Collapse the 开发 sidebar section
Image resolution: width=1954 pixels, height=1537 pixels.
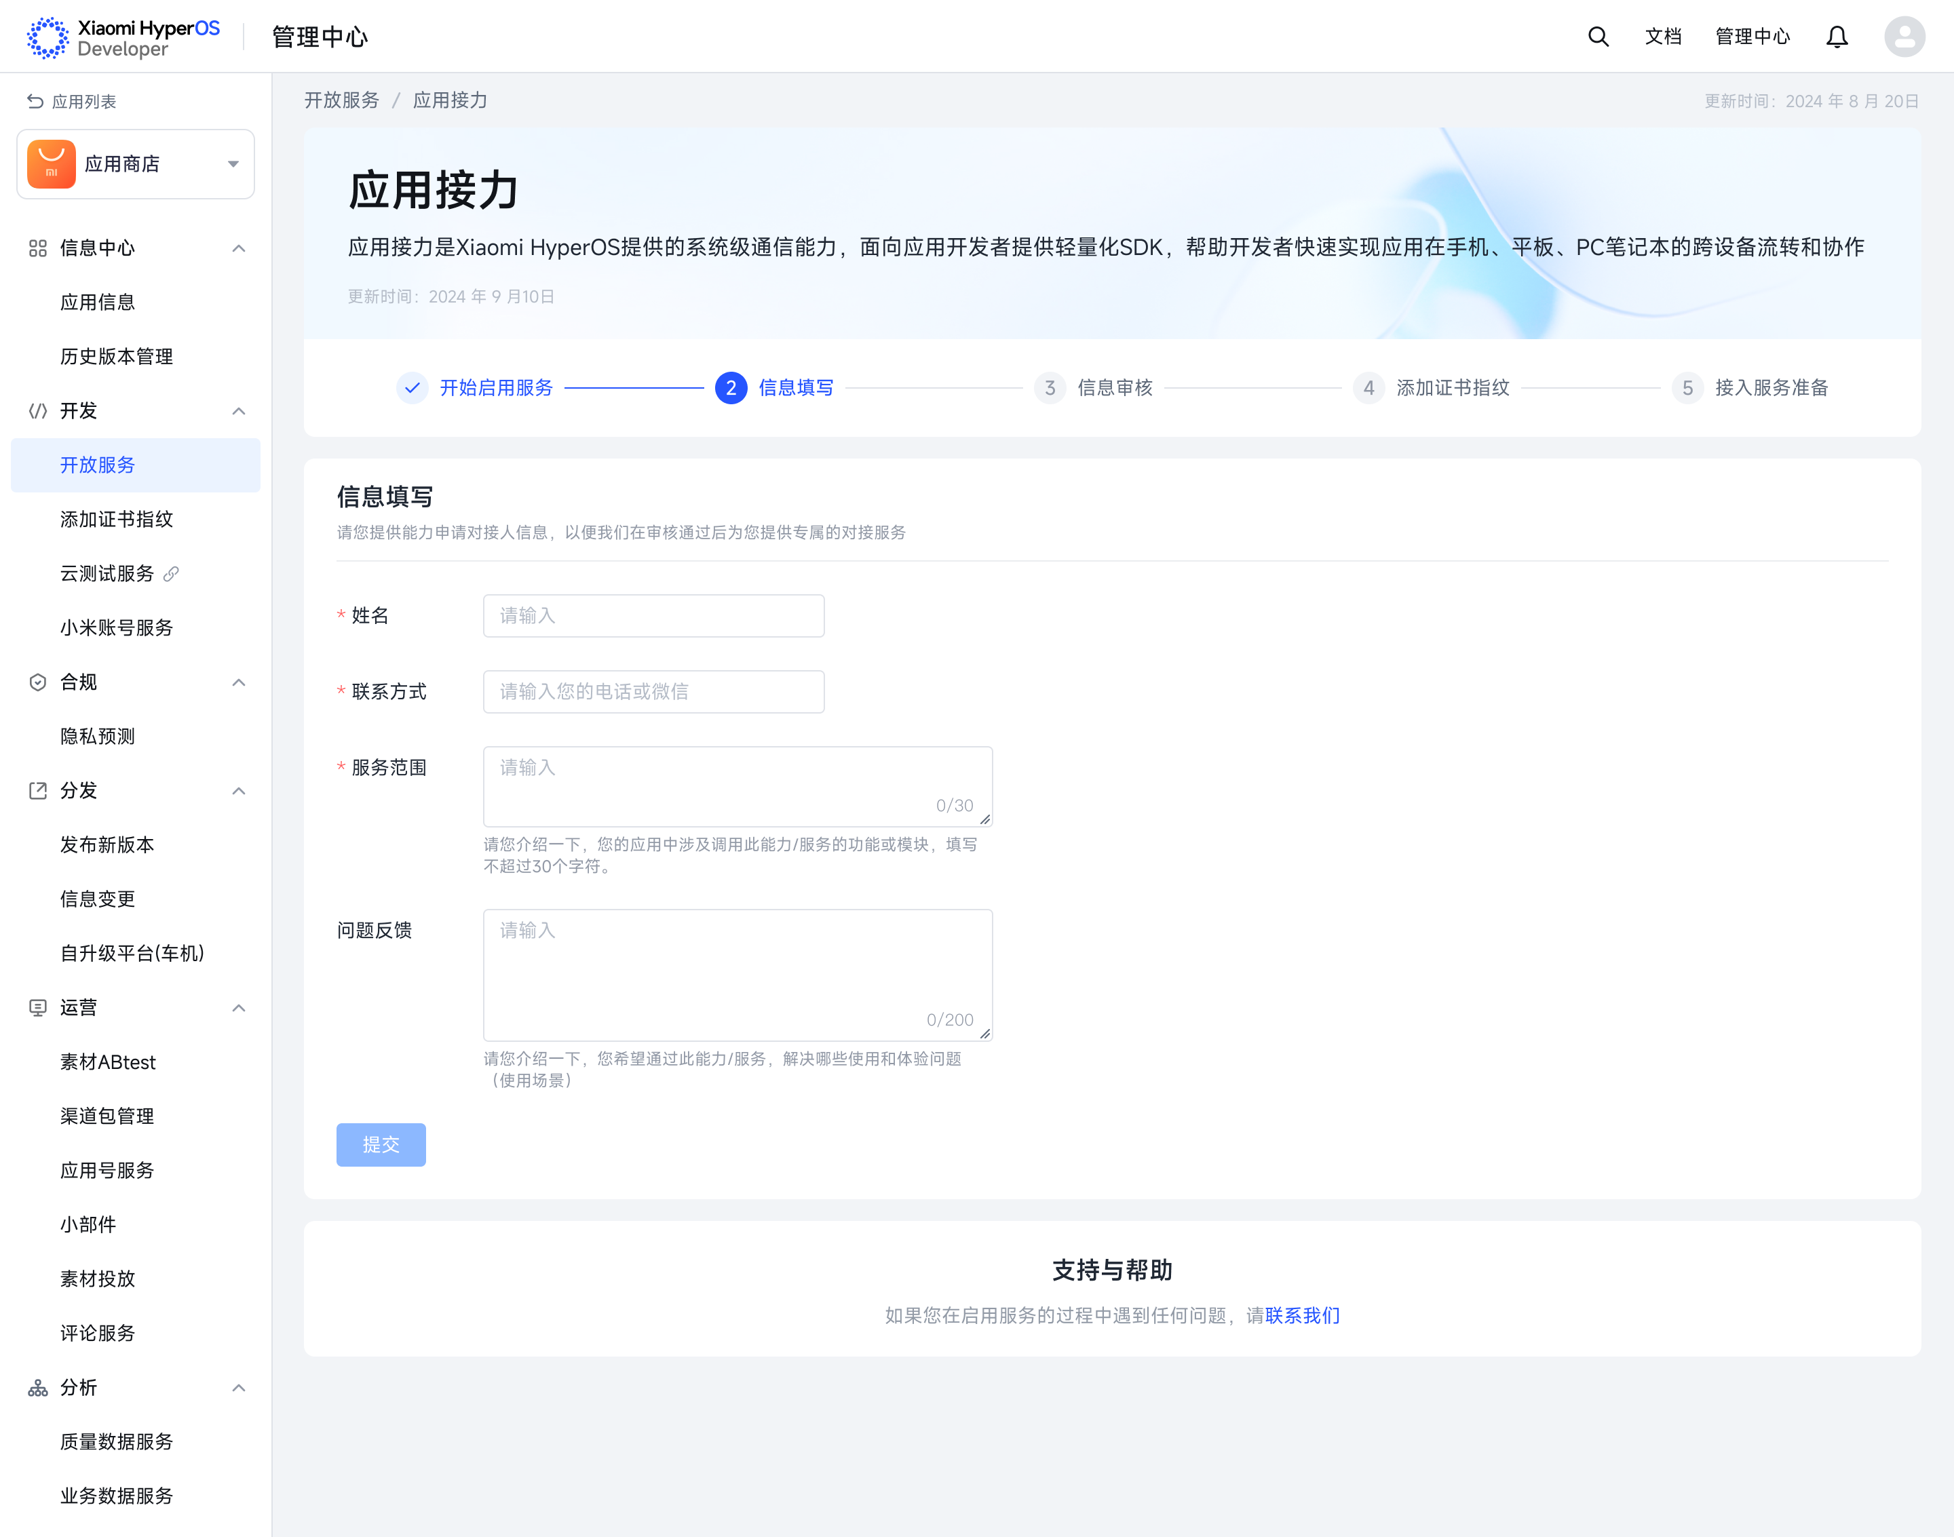click(x=239, y=411)
